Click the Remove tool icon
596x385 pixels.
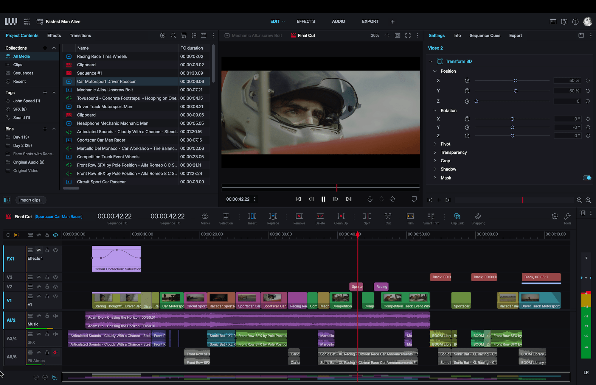(x=299, y=216)
